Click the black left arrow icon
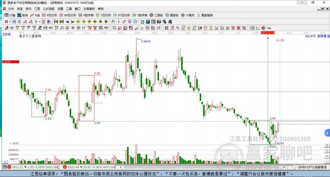 click(x=67, y=22)
